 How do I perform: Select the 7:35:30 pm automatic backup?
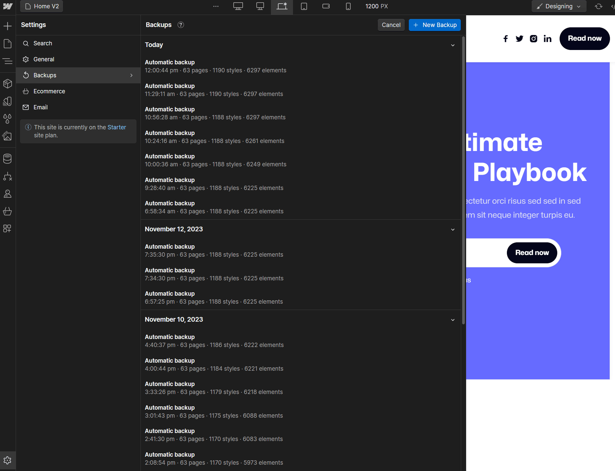tap(301, 251)
